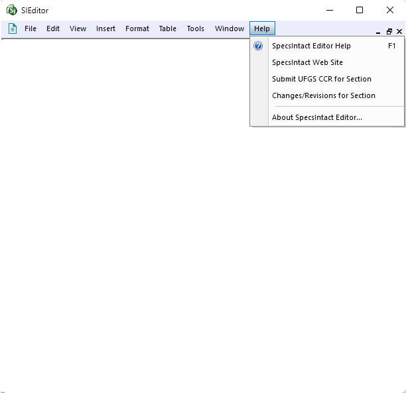The width and height of the screenshot is (406, 393).
Task: Click the document icon in menu bar
Action: [x=13, y=28]
